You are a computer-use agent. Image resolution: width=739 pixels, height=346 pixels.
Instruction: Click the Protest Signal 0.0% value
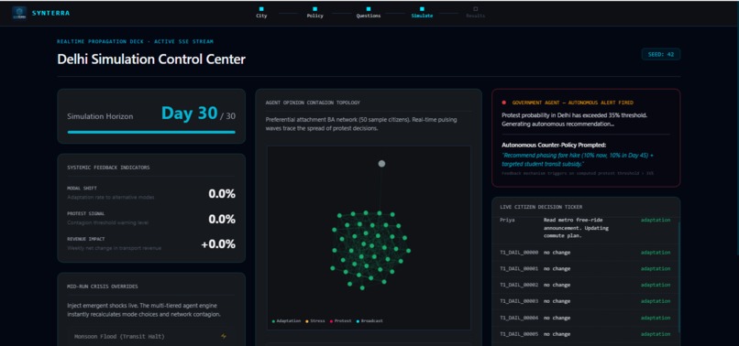point(222,219)
